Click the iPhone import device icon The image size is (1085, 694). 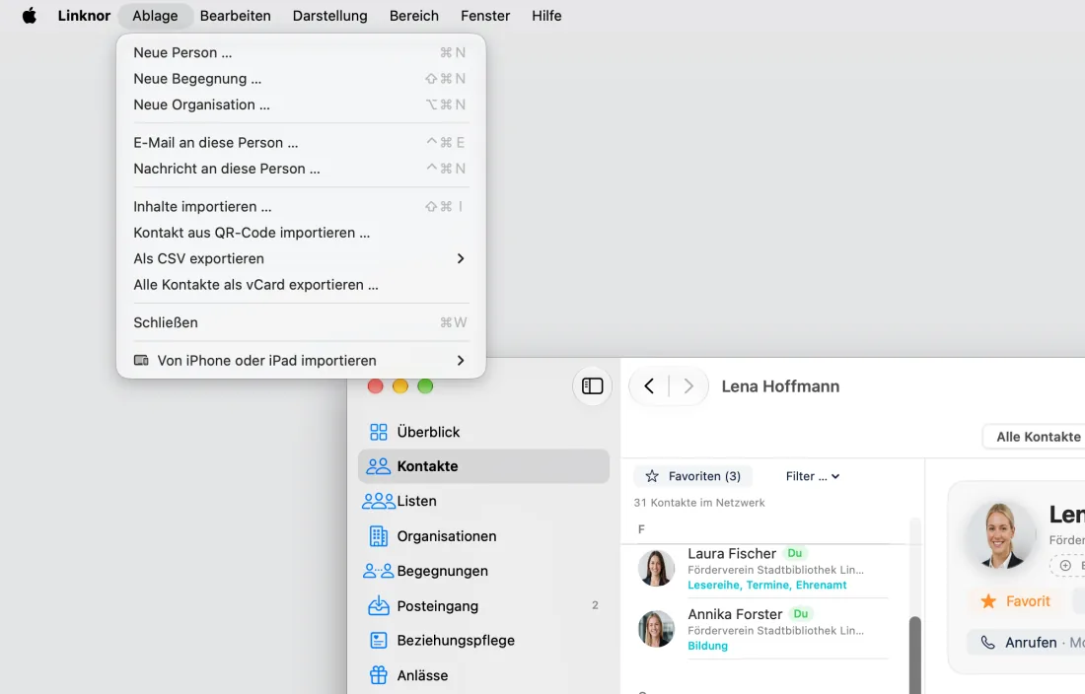click(141, 360)
